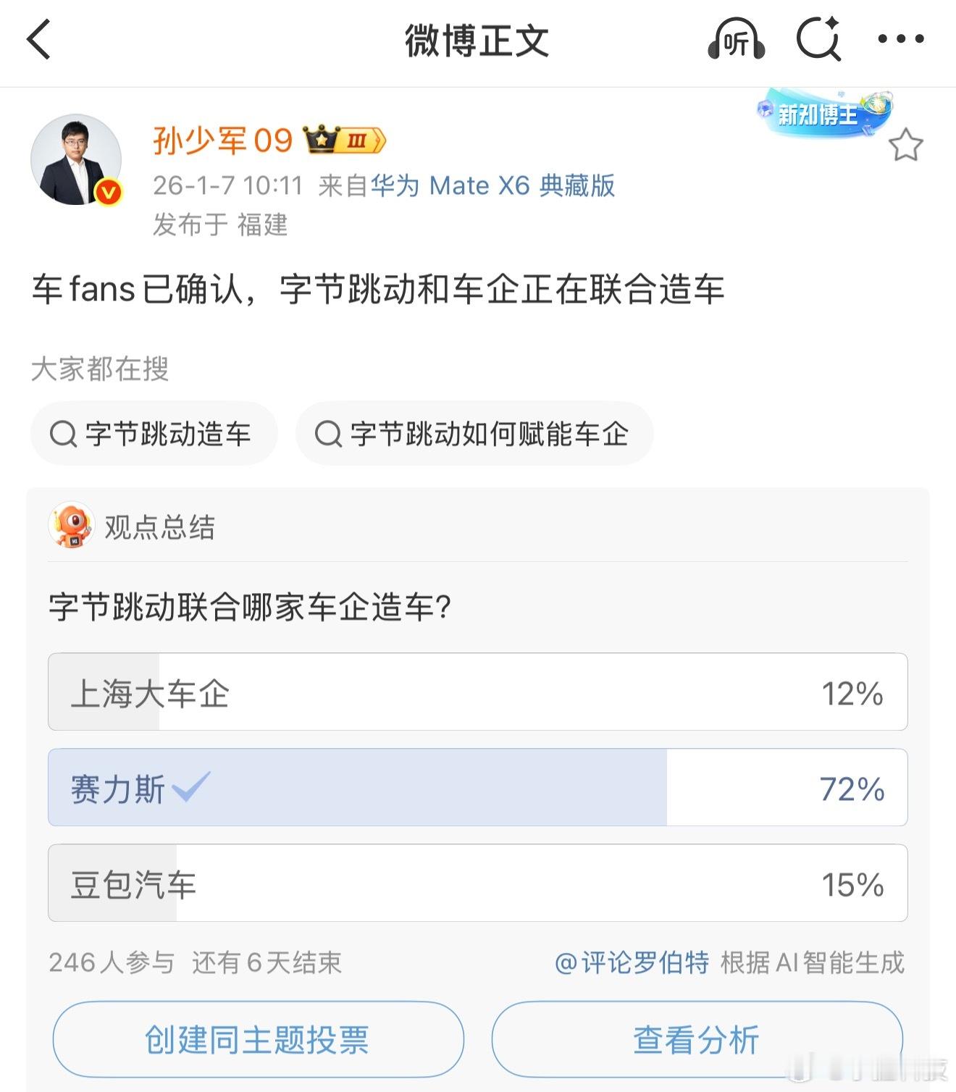The height and width of the screenshot is (1092, 956).
Task: Open 孙少军09 profile avatar
Action: 76,159
